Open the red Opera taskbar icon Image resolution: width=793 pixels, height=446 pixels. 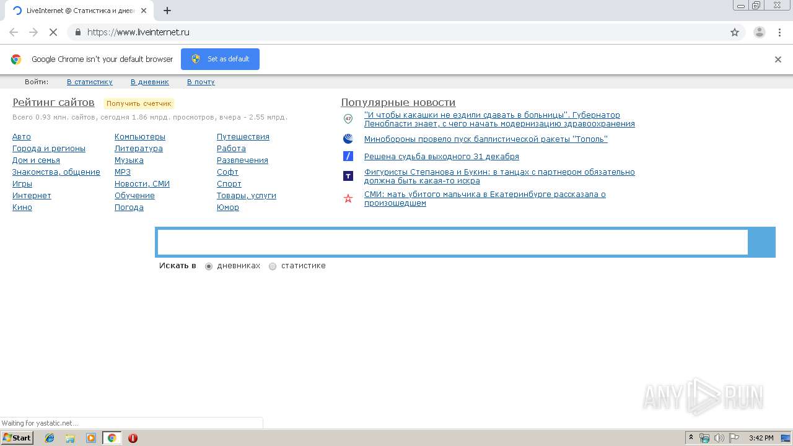[133, 438]
